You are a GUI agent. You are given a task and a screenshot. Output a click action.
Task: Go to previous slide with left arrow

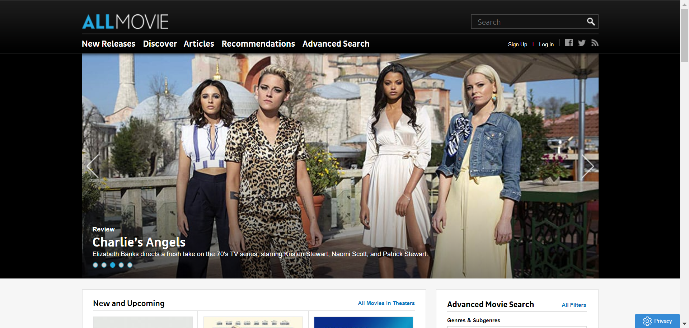click(x=93, y=166)
